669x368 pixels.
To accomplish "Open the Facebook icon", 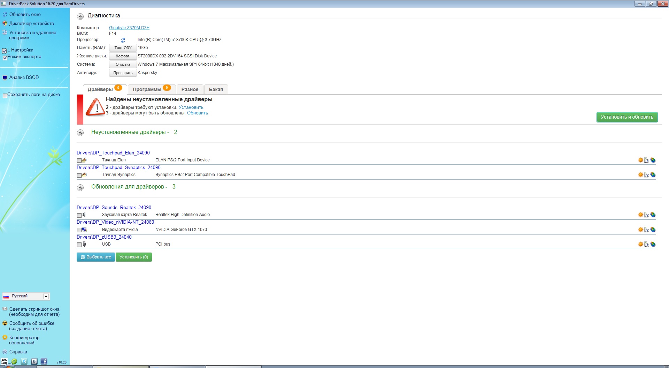I will pyautogui.click(x=44, y=361).
